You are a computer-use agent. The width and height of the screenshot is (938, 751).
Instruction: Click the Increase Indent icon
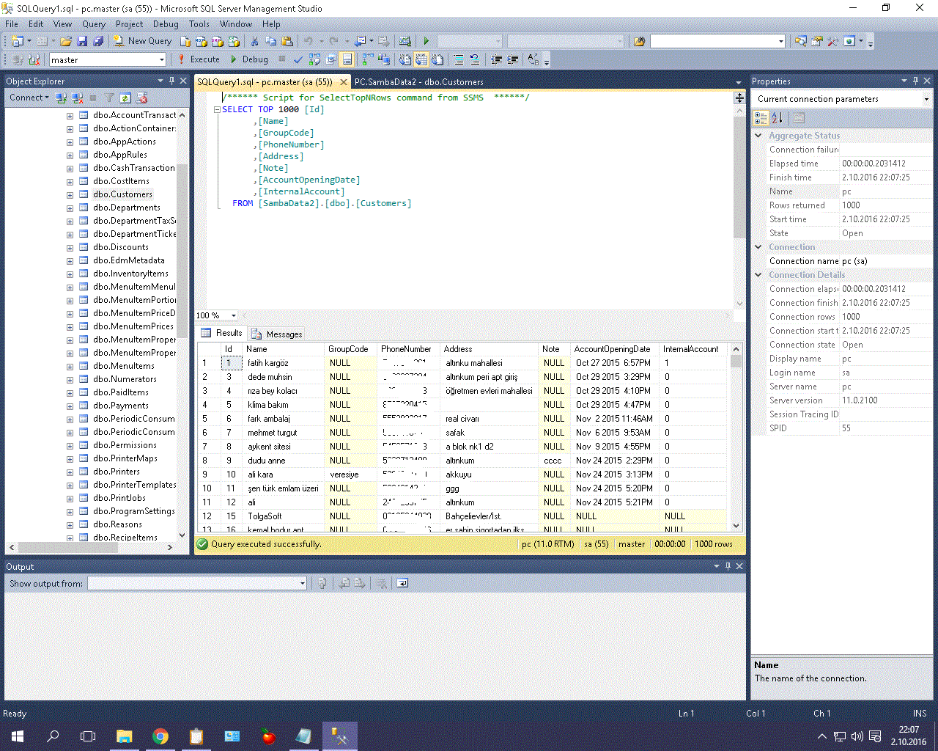click(x=513, y=59)
